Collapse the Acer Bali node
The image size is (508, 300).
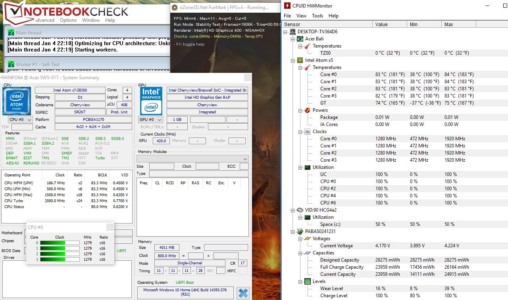pos(293,39)
